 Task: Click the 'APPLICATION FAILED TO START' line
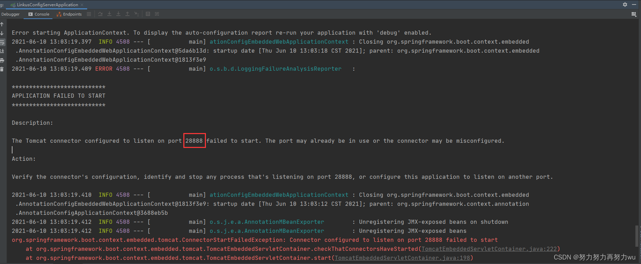point(59,96)
